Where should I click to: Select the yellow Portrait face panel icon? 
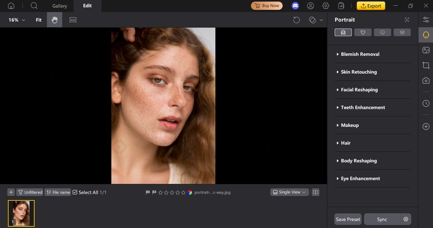[x=426, y=35]
